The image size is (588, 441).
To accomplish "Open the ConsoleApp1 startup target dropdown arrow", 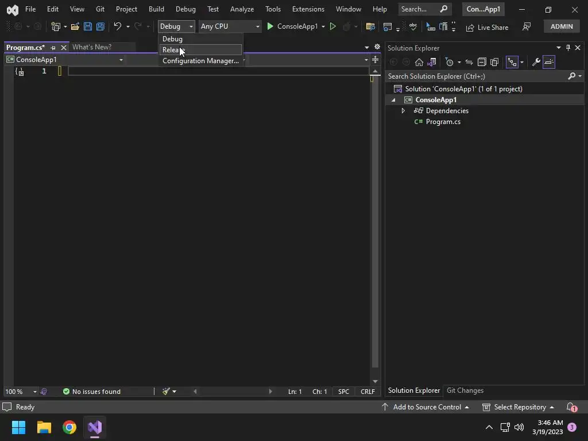I will pyautogui.click(x=323, y=26).
